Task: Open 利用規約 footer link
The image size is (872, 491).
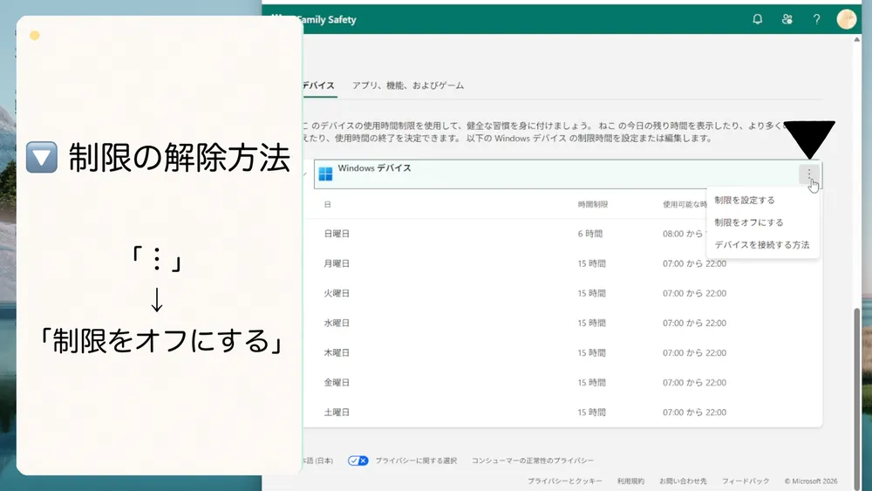Action: [630, 481]
